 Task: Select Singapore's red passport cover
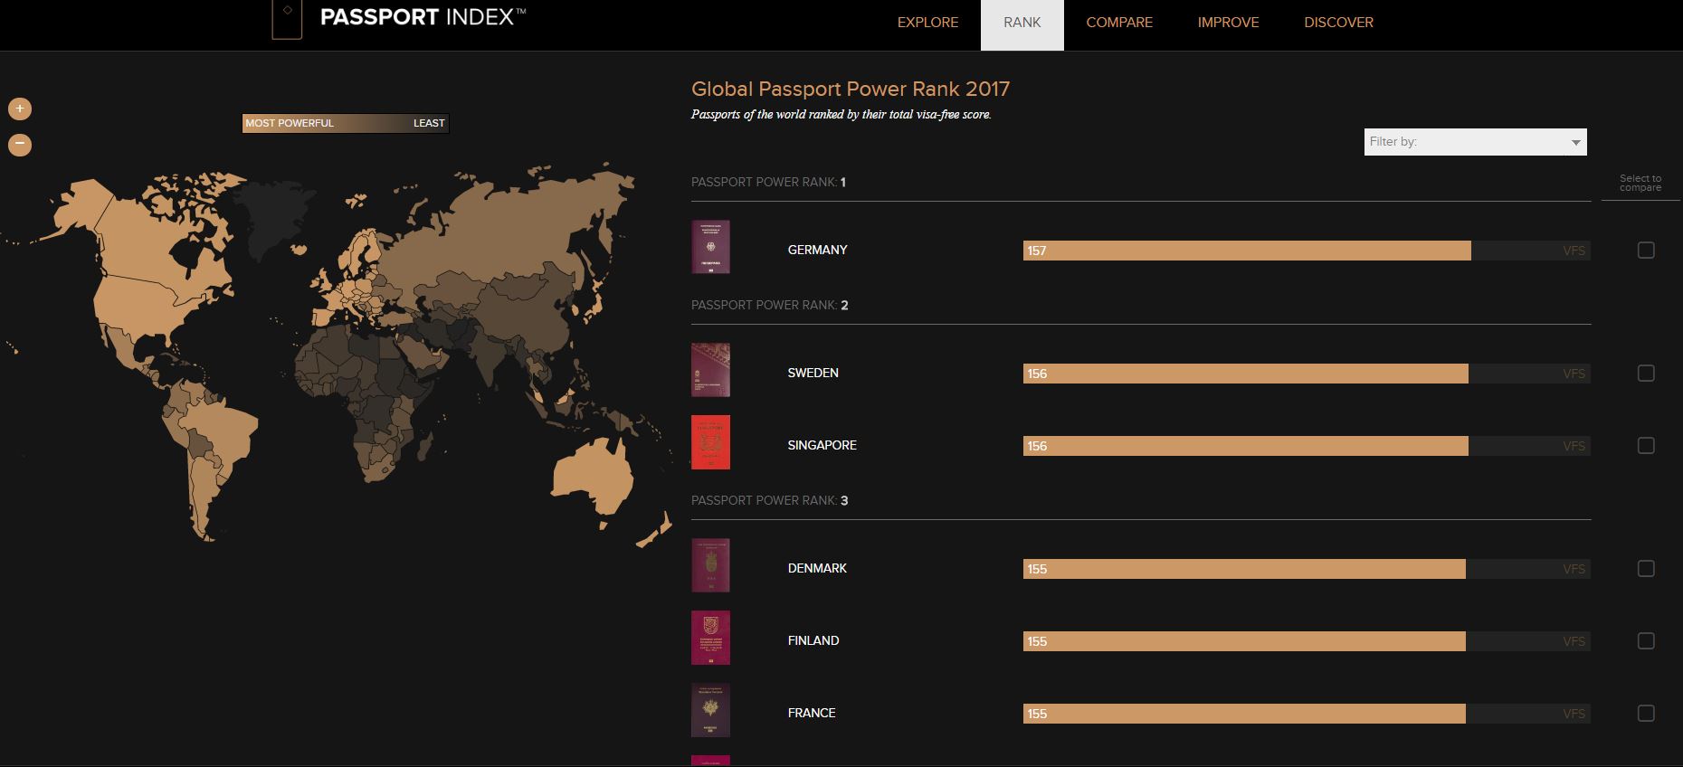[710, 442]
